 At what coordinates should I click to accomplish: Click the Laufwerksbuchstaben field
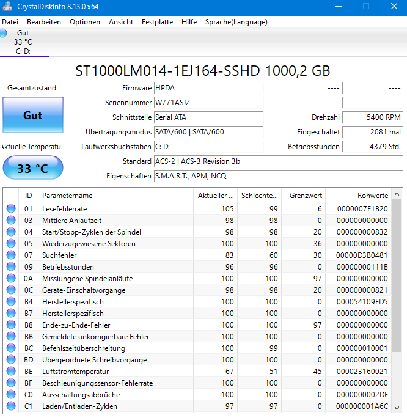209,147
